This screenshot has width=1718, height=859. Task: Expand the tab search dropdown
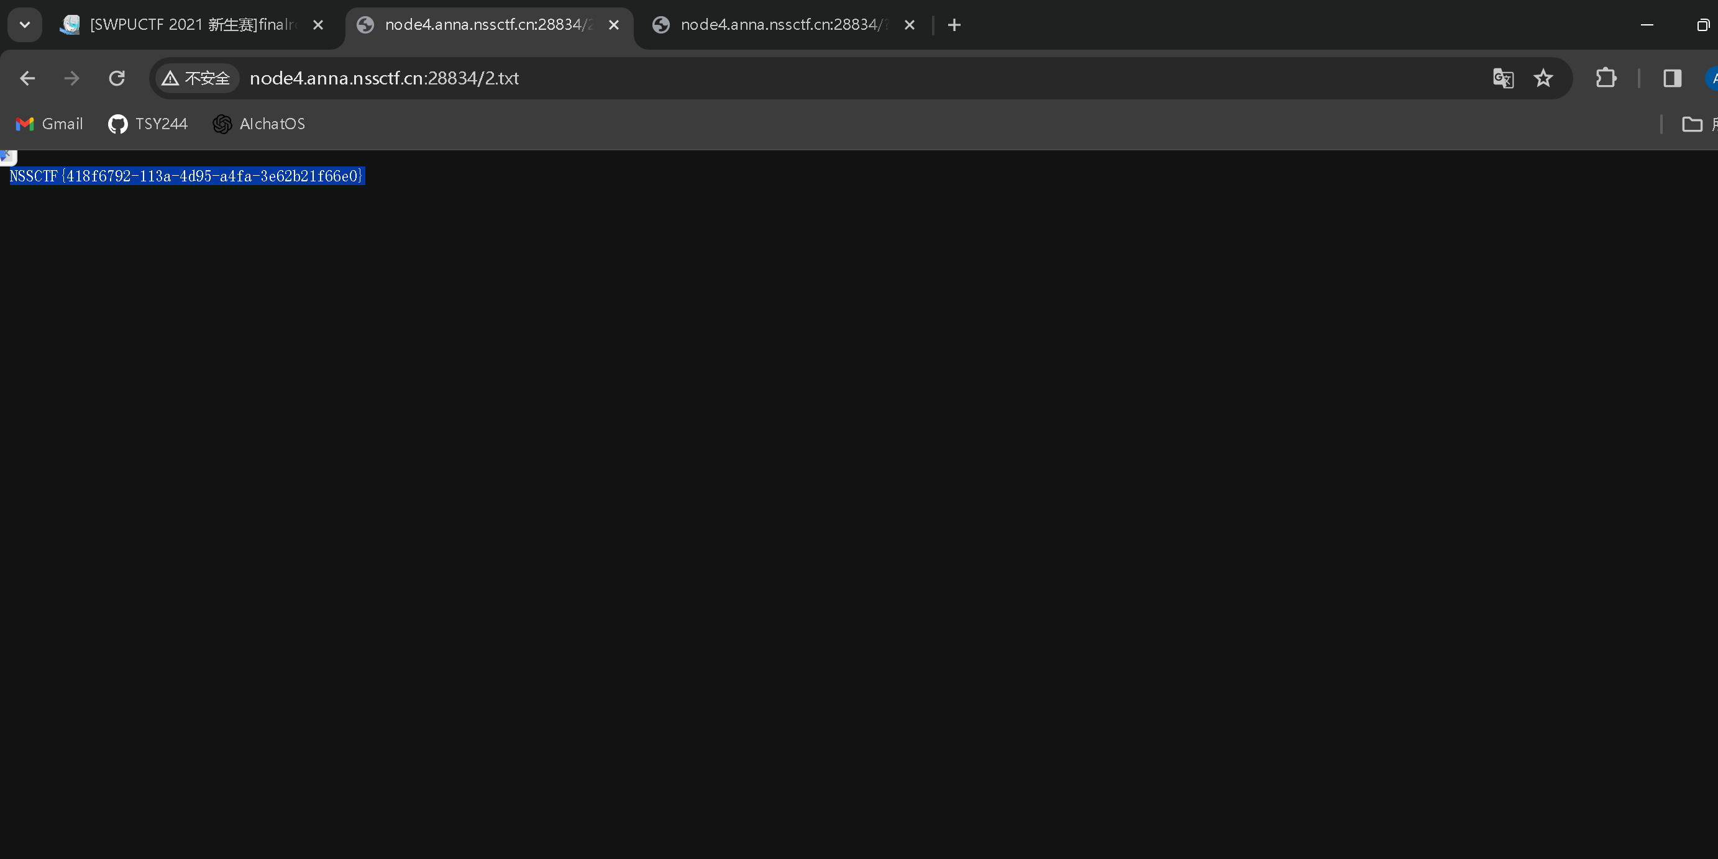point(25,25)
